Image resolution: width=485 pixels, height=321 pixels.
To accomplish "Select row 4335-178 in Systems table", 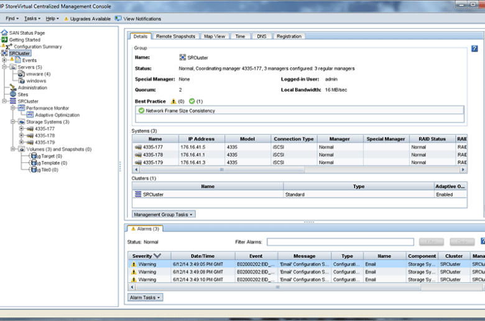I will click(300, 155).
